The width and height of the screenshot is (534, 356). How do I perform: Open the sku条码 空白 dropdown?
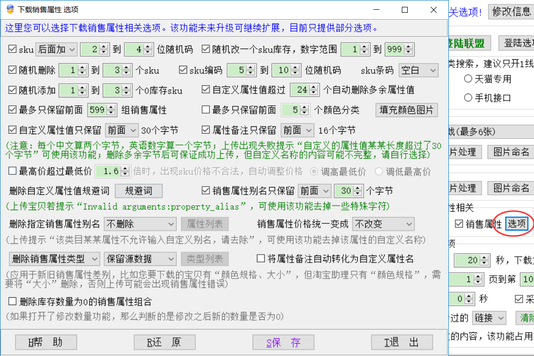(x=418, y=70)
